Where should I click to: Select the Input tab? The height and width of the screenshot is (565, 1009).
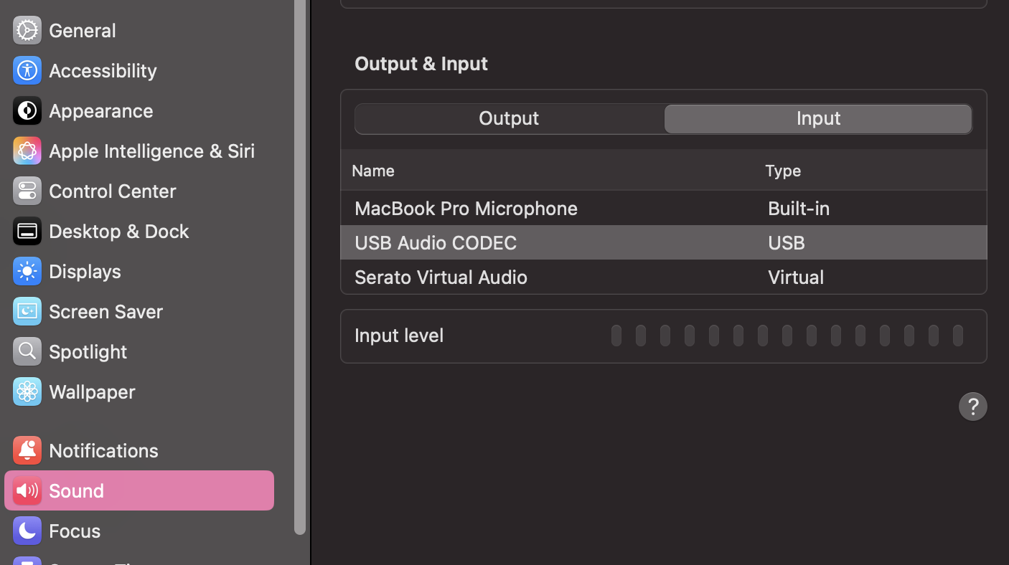coord(818,119)
